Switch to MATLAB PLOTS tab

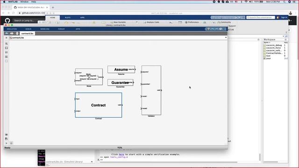coord(67,18)
